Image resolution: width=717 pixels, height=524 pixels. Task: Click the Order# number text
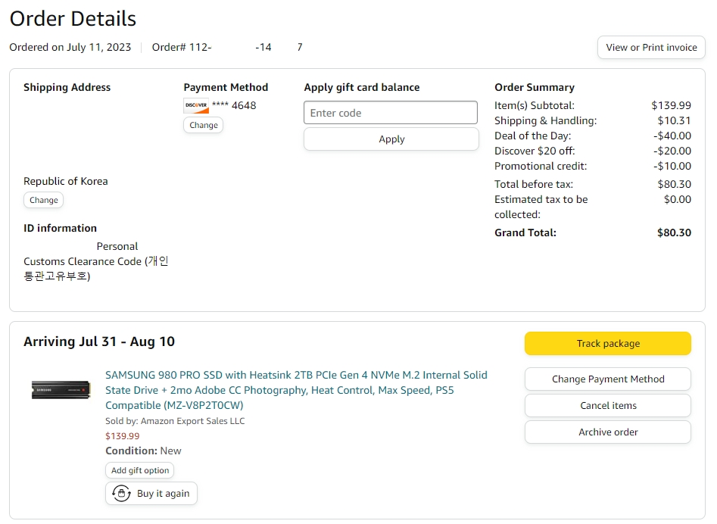pyautogui.click(x=227, y=47)
